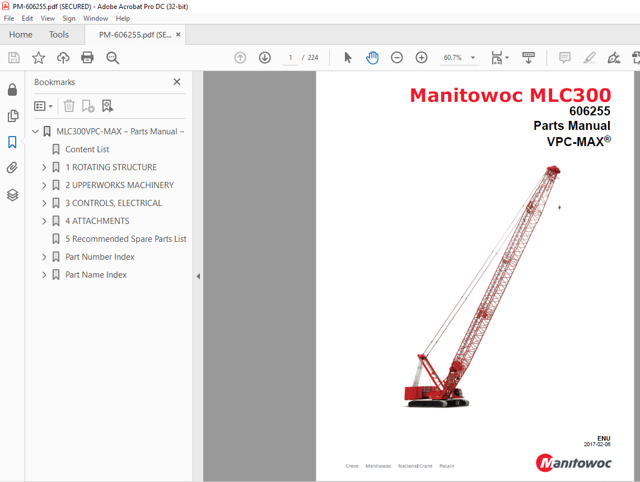The image size is (640, 482).
Task: Open the Sign document tool
Action: (x=614, y=58)
